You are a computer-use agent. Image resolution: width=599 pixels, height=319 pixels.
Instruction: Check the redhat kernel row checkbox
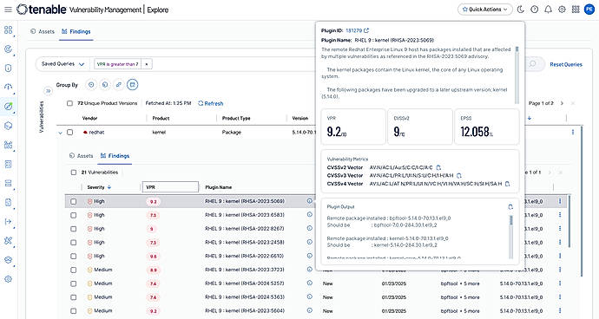point(69,133)
